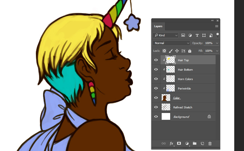Image resolution: width=244 pixels, height=151 pixels.
Task: Hide the Background layer
Action: tap(156, 116)
